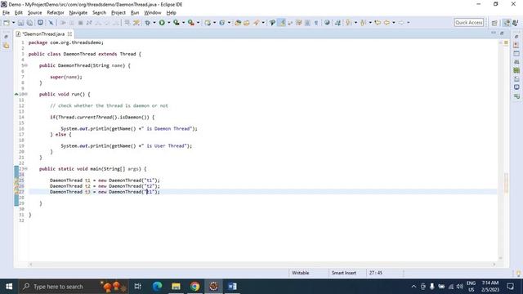Open External Tools dropdown arrow
This screenshot has height=294, width=523.
coord(198,23)
